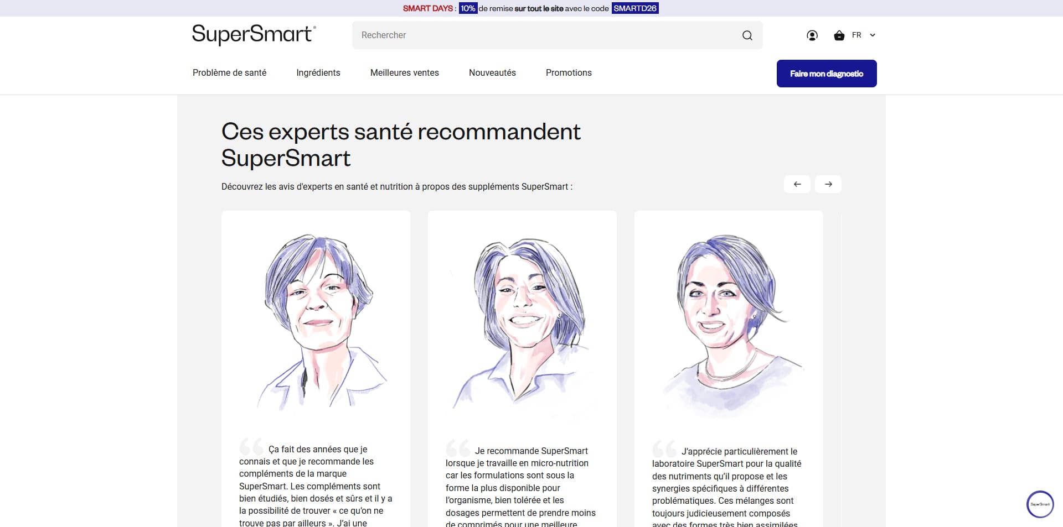
Task: Click the 'Découvrez les avis d'experts' subtitle
Action: coord(397,187)
